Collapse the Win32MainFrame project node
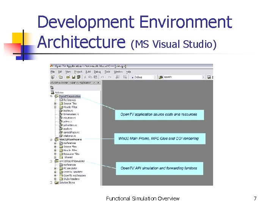The height and width of the screenshot is (205, 273). click(51, 140)
